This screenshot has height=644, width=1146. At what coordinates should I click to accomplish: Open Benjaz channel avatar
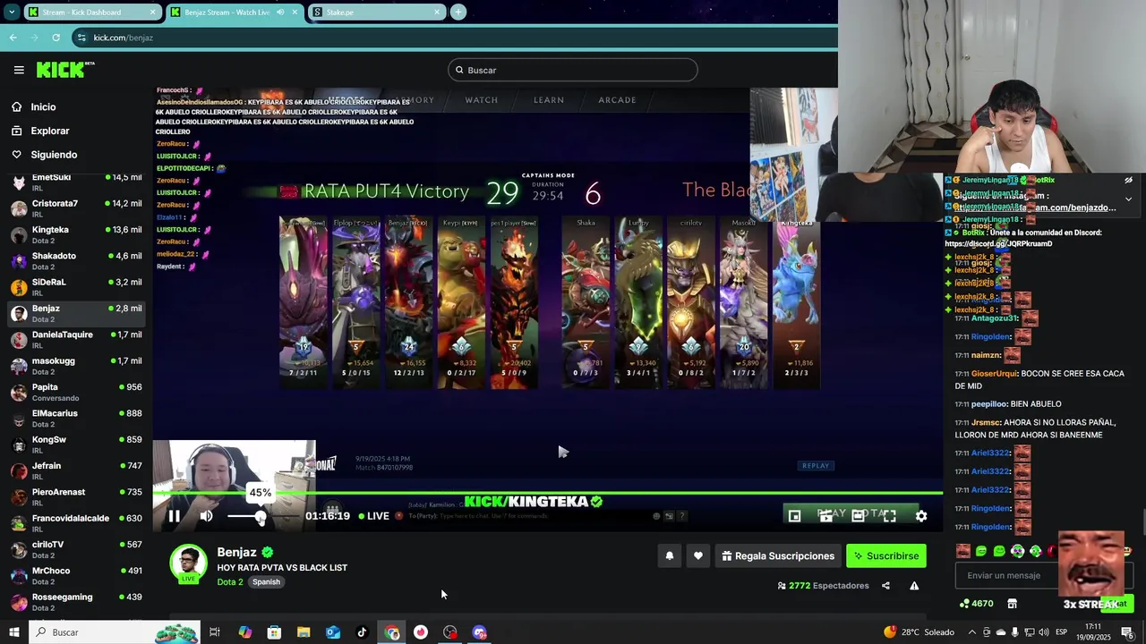tap(188, 563)
